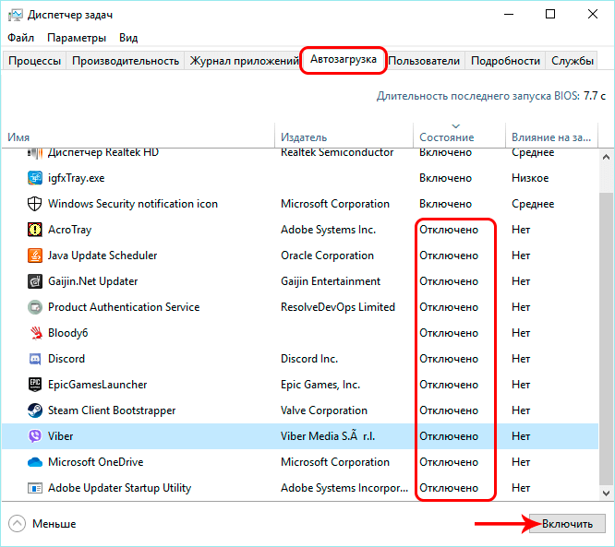
Task: Select the Bloody6 entry name
Action: point(67,333)
